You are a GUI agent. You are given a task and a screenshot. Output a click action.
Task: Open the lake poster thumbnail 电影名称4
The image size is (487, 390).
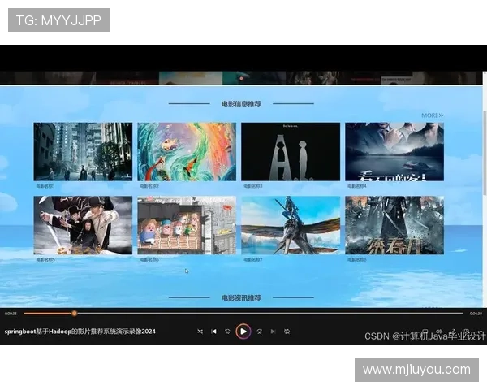394,151
